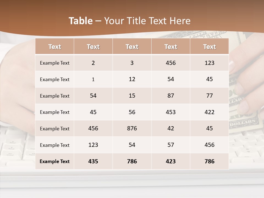Click the cell containing 57

170,145
